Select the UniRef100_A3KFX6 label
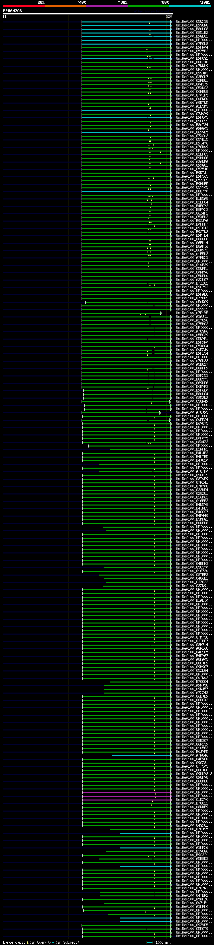 [x=192, y=848]
